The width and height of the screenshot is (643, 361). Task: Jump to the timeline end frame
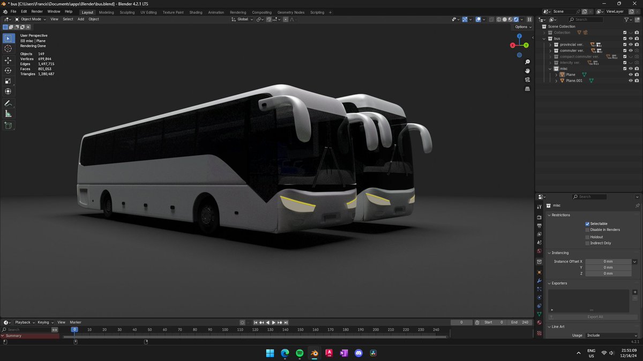coord(286,322)
